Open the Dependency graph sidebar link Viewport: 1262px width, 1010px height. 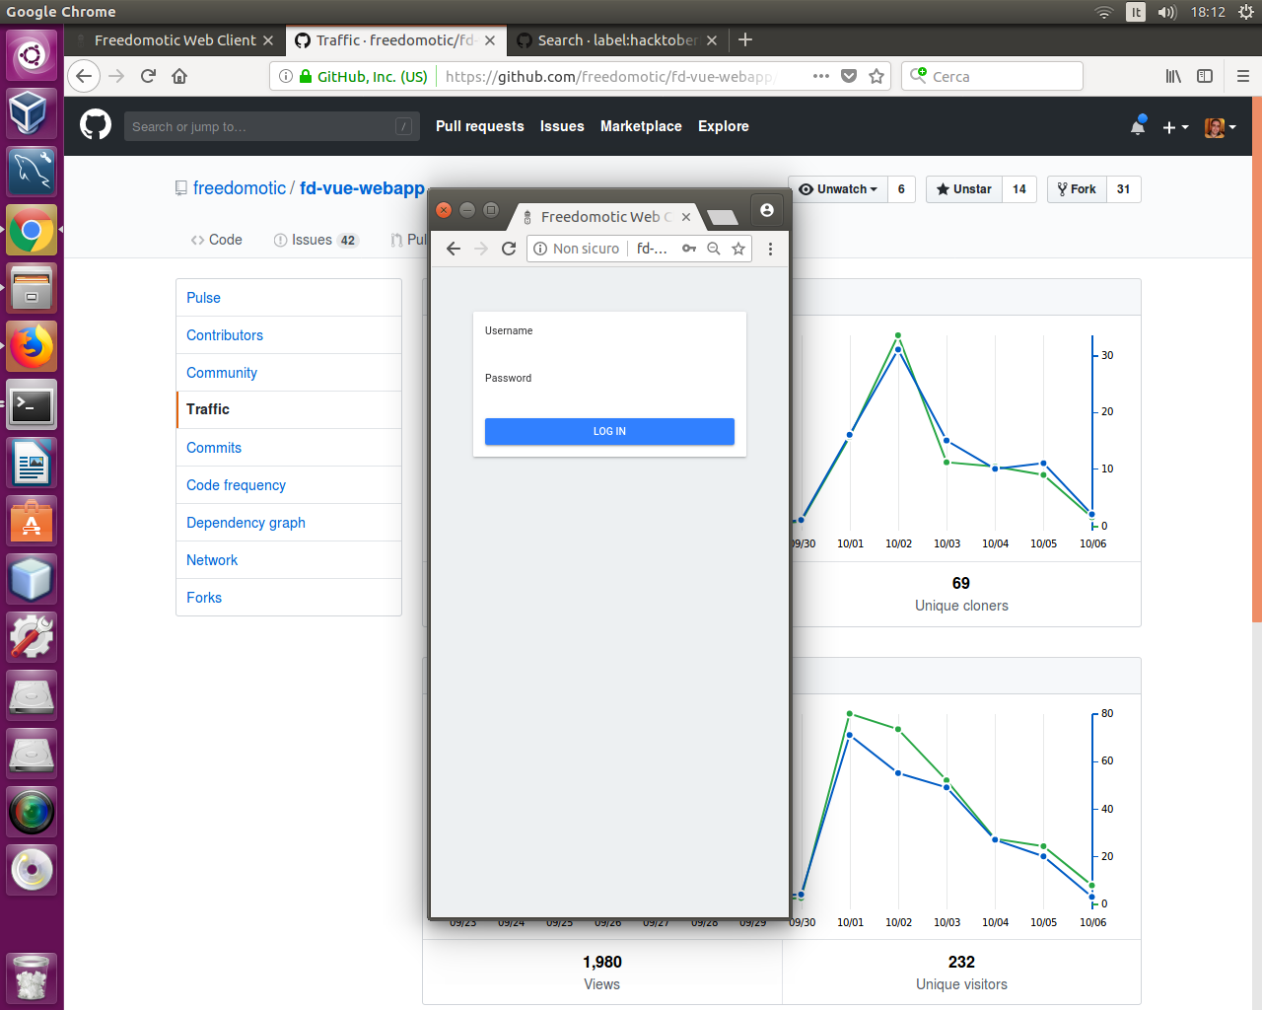245,522
